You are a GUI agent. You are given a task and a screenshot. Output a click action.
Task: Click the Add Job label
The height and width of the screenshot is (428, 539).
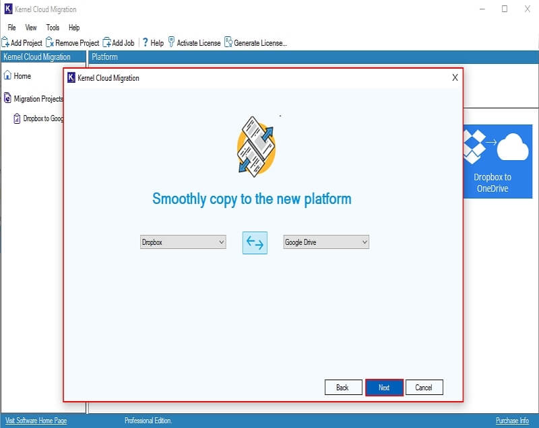[123, 43]
